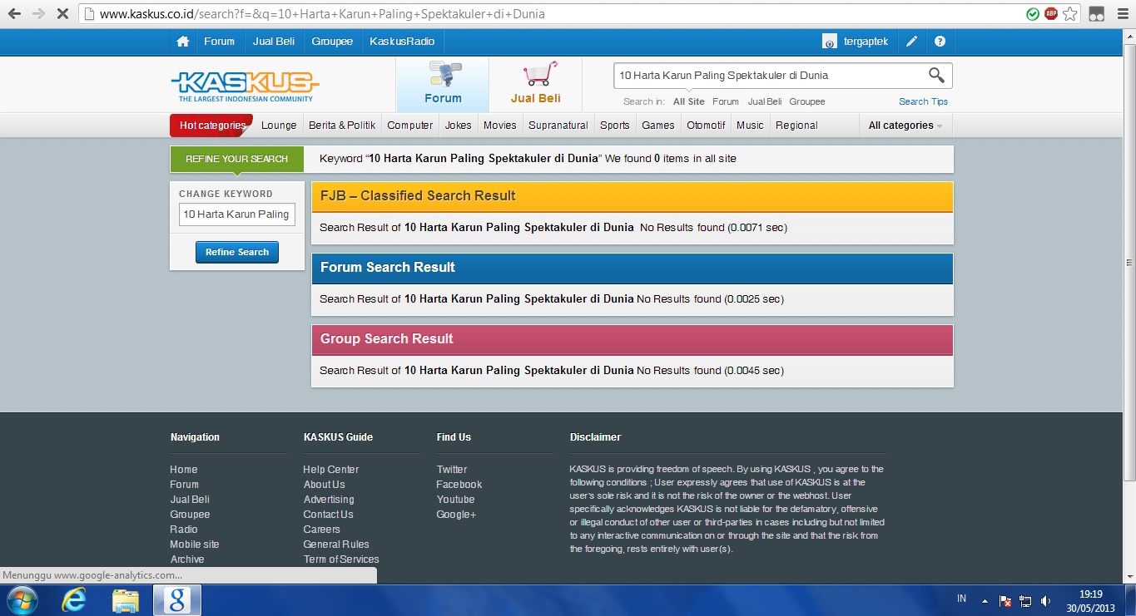The height and width of the screenshot is (616, 1136).
Task: Open the question mark help icon
Action: coord(940,42)
